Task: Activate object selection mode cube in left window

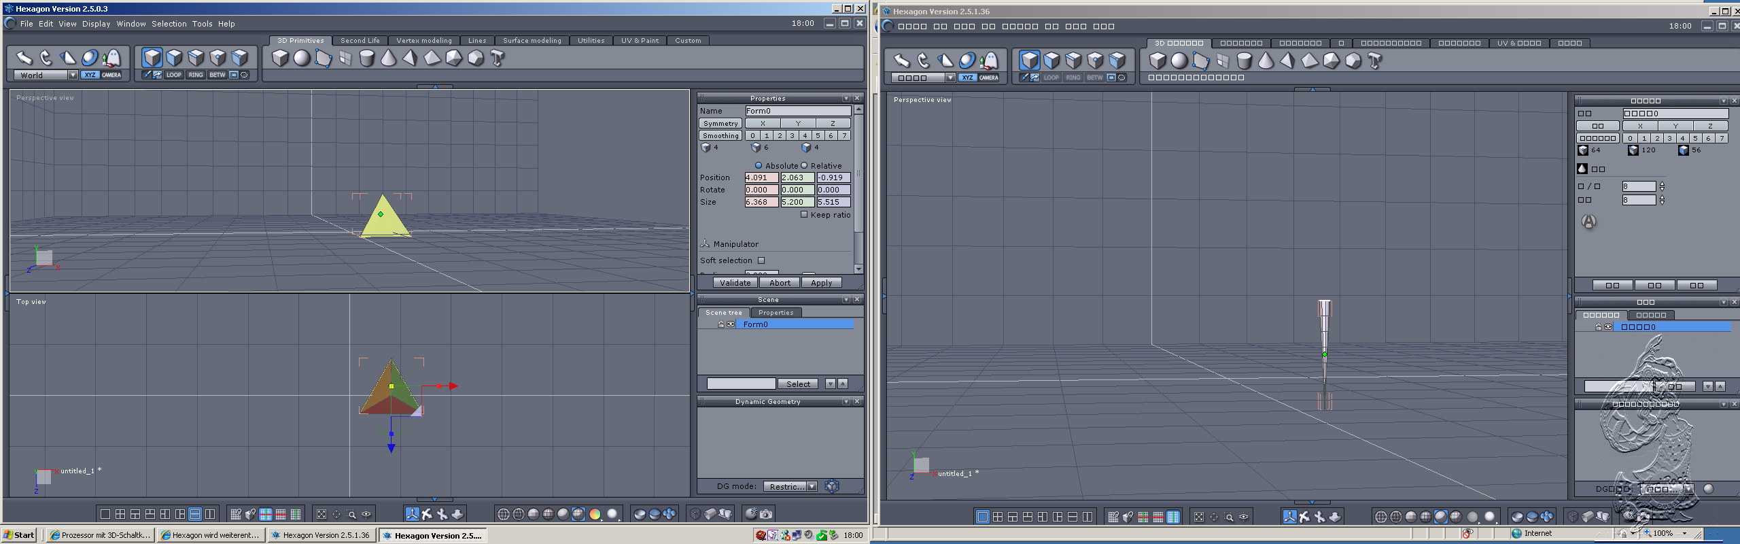Action: tap(152, 58)
